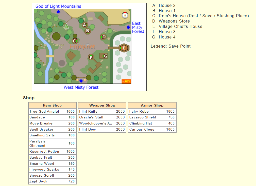
Task: Select the Zap! Book item entry
Action: (52, 181)
